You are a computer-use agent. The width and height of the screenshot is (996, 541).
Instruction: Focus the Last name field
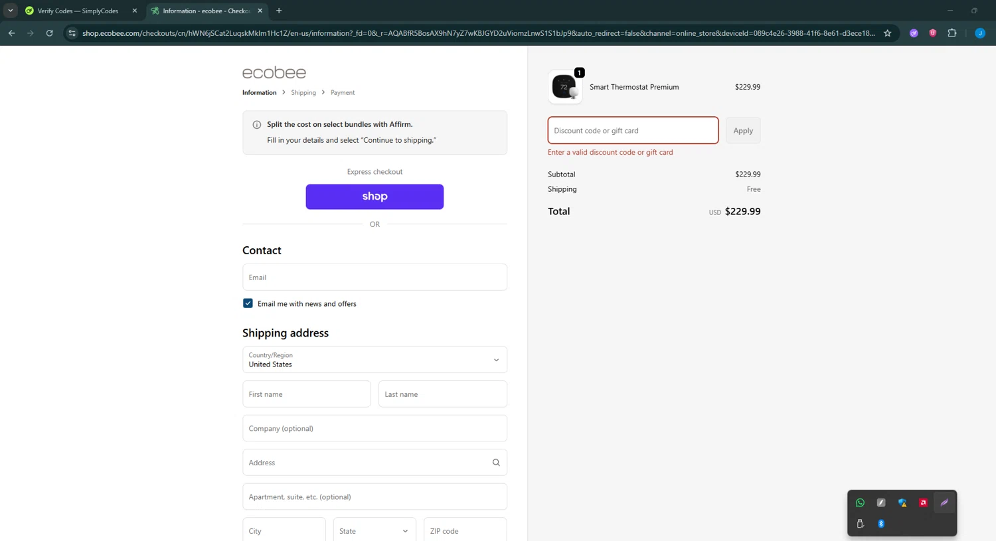click(443, 394)
